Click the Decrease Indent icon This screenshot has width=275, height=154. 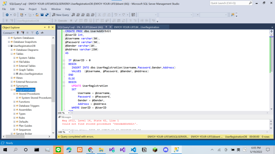point(142,21)
